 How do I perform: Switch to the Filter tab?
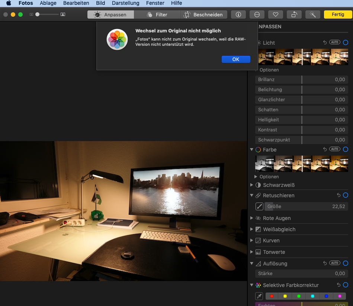[157, 15]
